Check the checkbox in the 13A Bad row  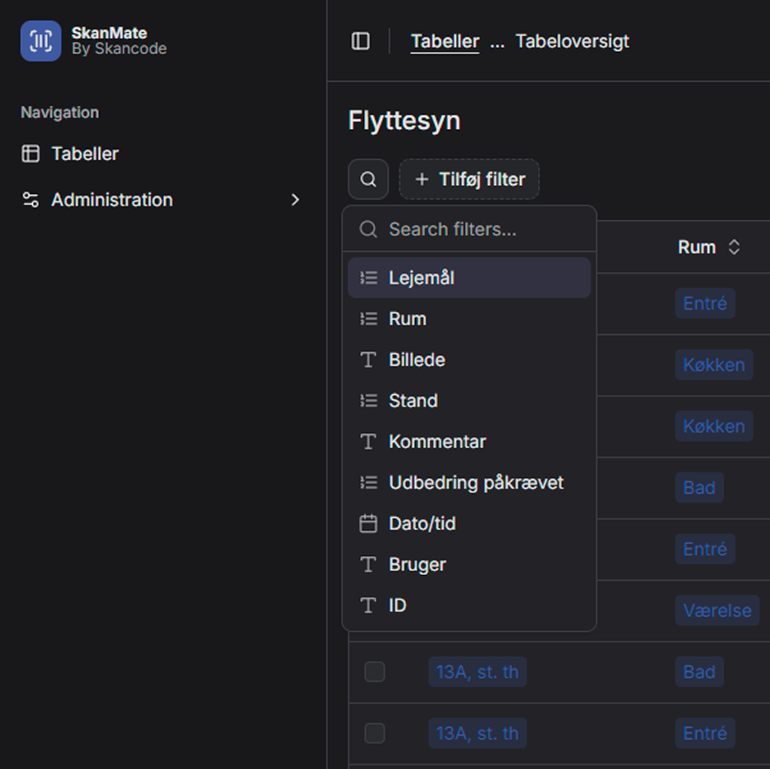point(374,671)
